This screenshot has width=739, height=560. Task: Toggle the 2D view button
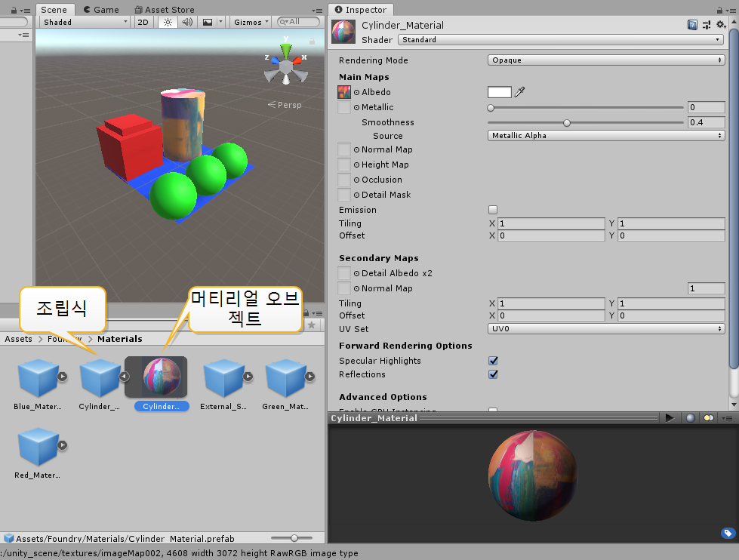[x=143, y=22]
